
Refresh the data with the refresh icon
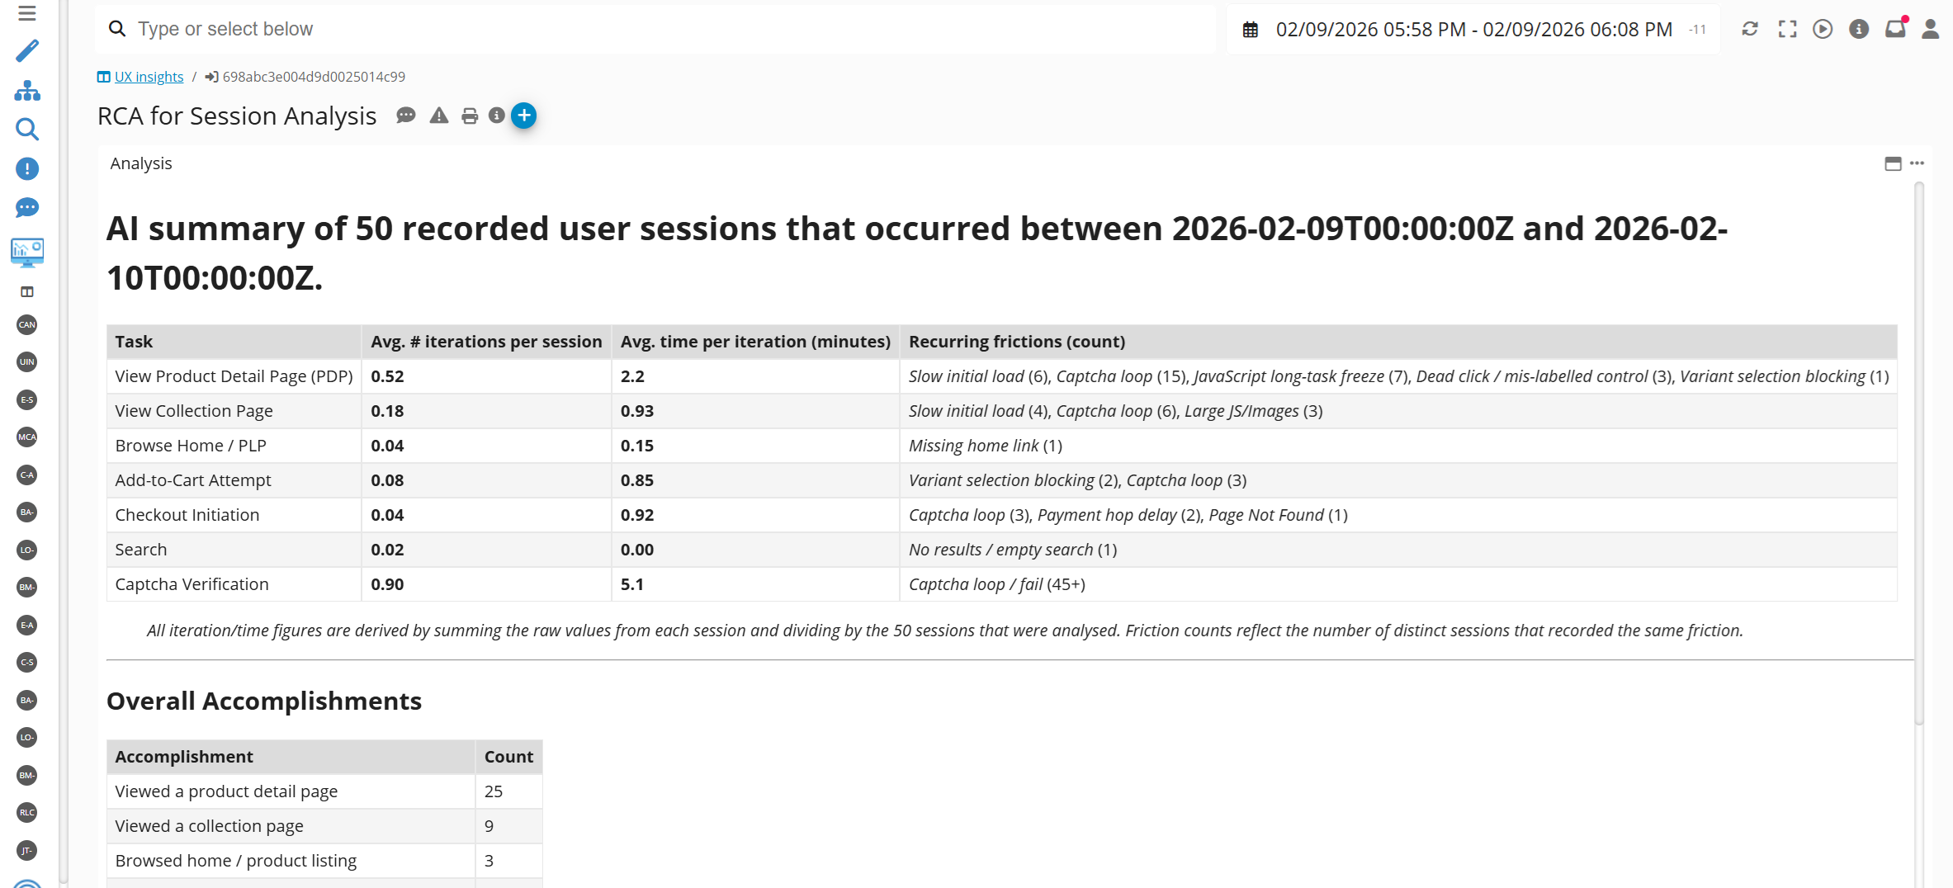coord(1749,30)
